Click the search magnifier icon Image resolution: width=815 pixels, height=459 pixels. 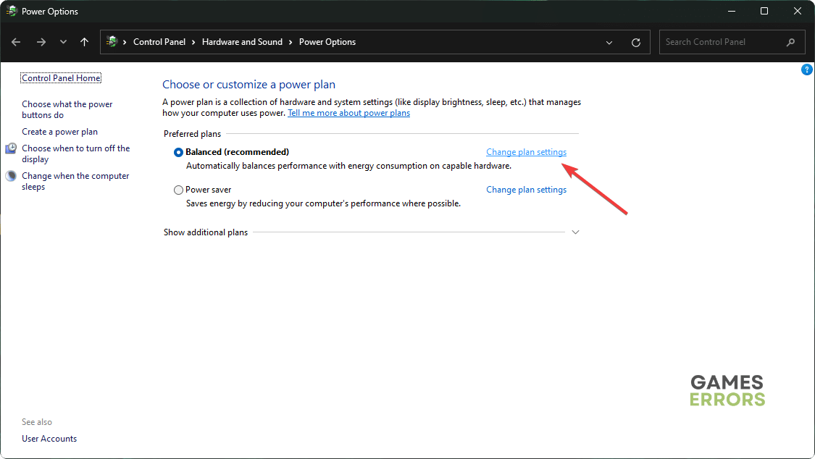(790, 42)
